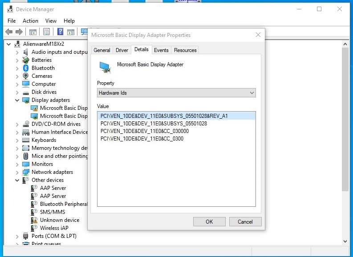The height and width of the screenshot is (257, 353).
Task: Select the Details tab
Action: [x=142, y=49]
